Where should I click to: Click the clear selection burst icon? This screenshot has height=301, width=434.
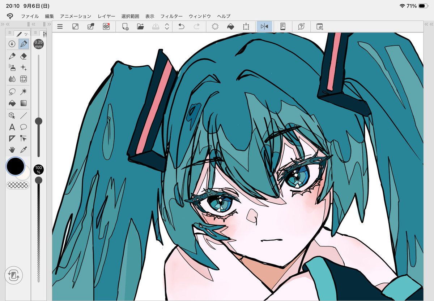[x=215, y=26]
